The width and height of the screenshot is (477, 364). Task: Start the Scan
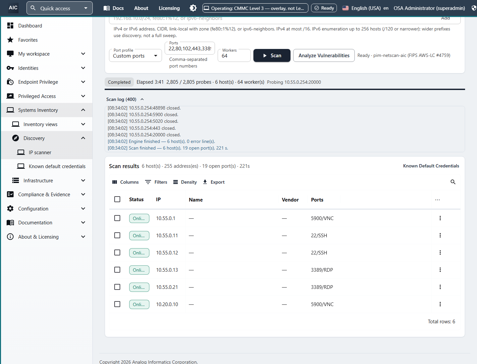(272, 55)
